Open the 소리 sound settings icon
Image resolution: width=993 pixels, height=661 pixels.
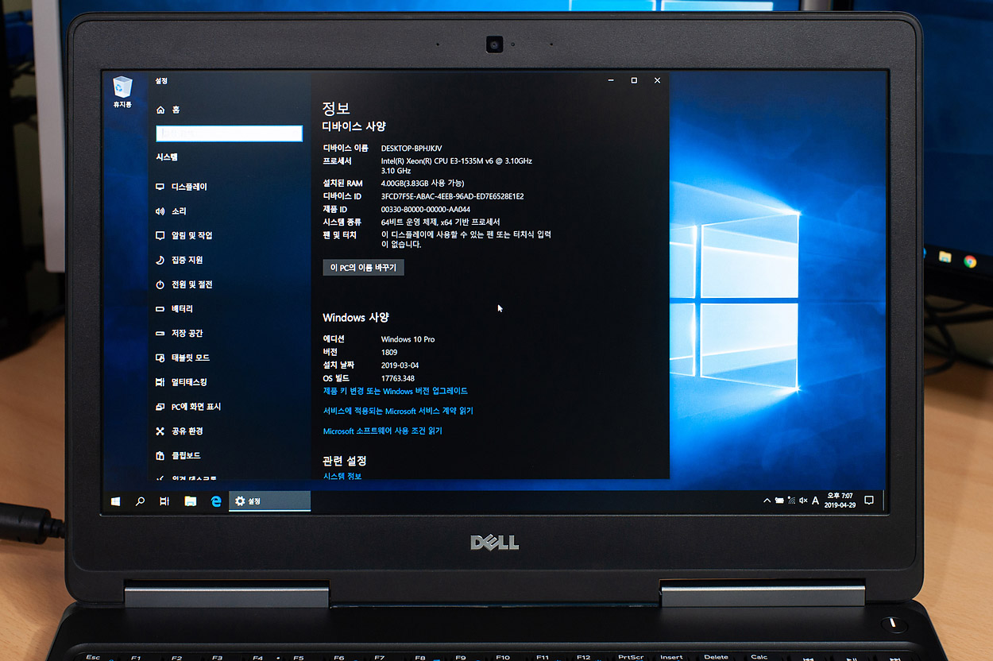click(x=160, y=211)
